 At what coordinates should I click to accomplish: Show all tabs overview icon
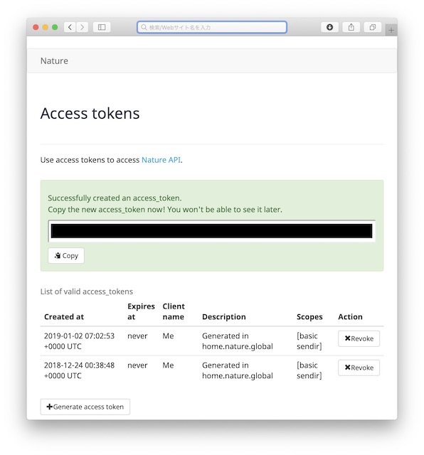point(372,27)
